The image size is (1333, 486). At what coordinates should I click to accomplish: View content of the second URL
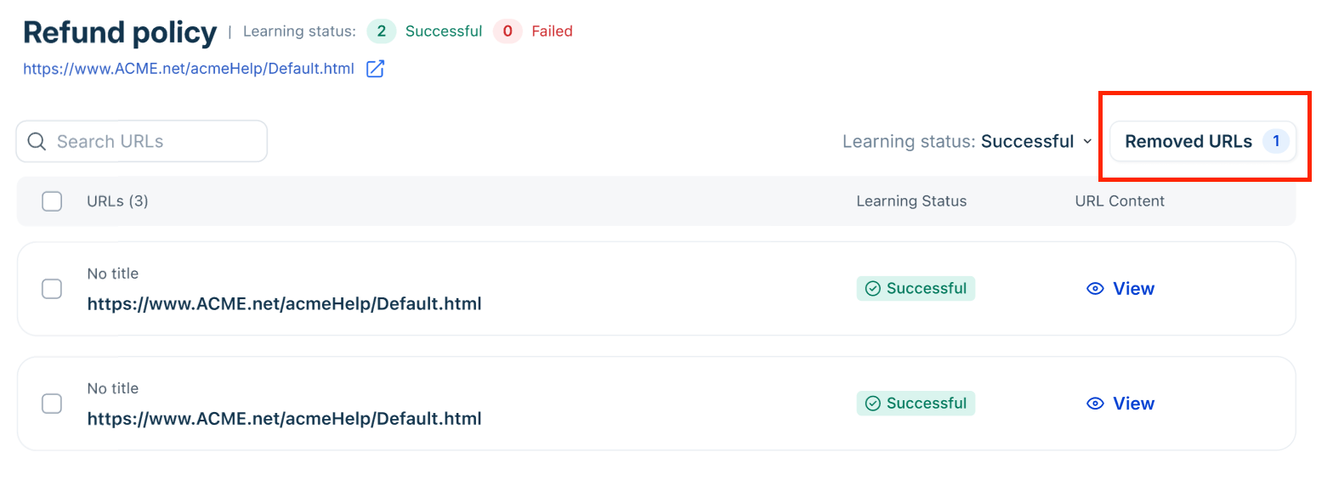[x=1120, y=404]
